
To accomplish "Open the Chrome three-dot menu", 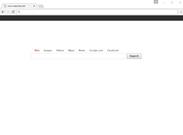I will (x=181, y=12).
